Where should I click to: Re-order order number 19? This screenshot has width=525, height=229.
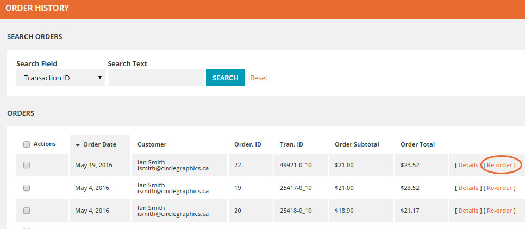tap(499, 188)
